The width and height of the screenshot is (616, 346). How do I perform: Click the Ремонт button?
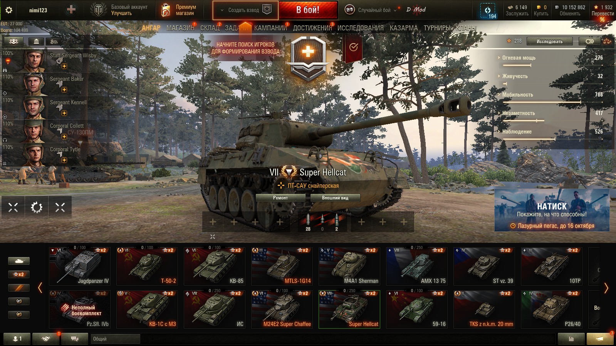coord(280,198)
